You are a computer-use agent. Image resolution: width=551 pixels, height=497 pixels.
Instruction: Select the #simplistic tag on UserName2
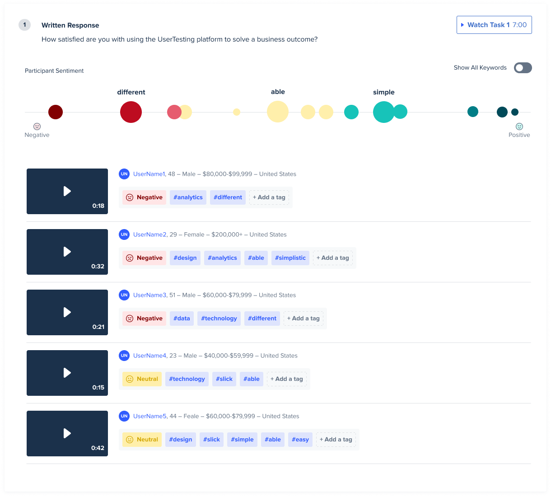(x=290, y=258)
